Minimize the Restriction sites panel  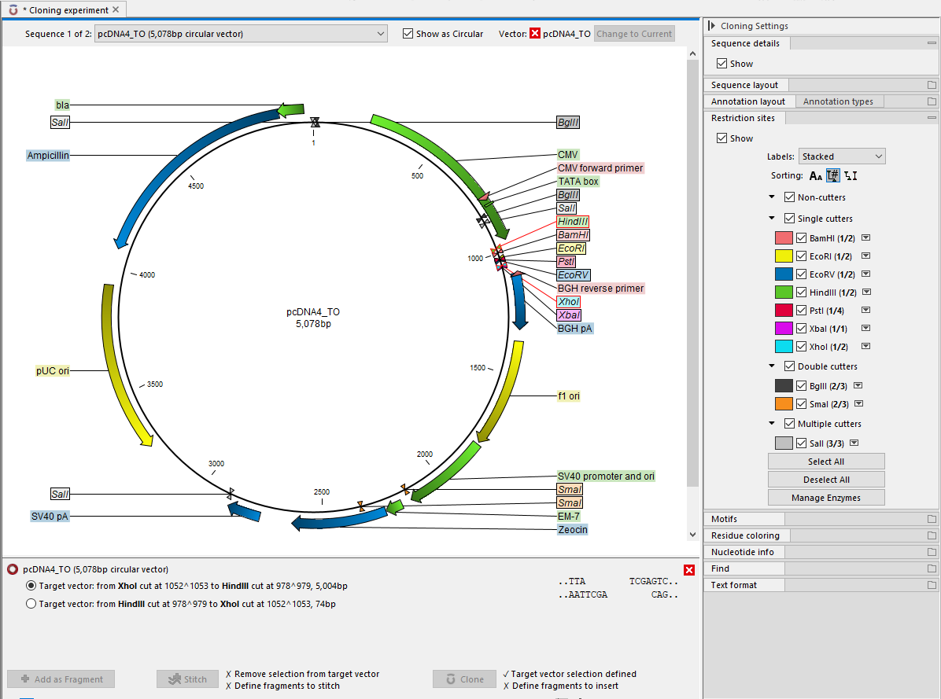click(932, 118)
